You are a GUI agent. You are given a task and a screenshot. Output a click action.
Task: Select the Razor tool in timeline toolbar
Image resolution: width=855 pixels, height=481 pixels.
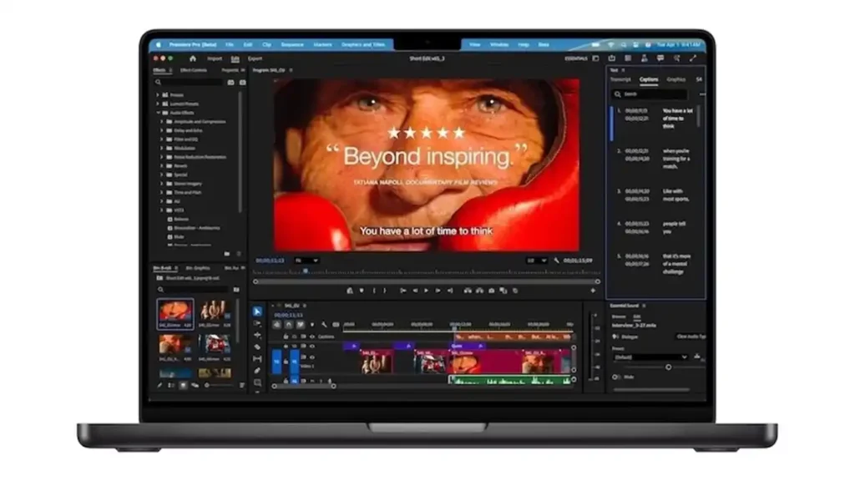pos(257,347)
